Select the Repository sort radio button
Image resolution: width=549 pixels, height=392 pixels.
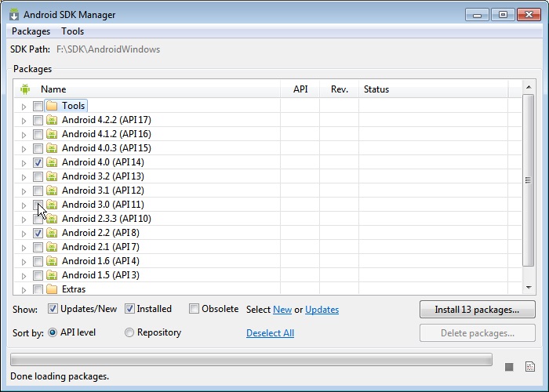tap(129, 332)
